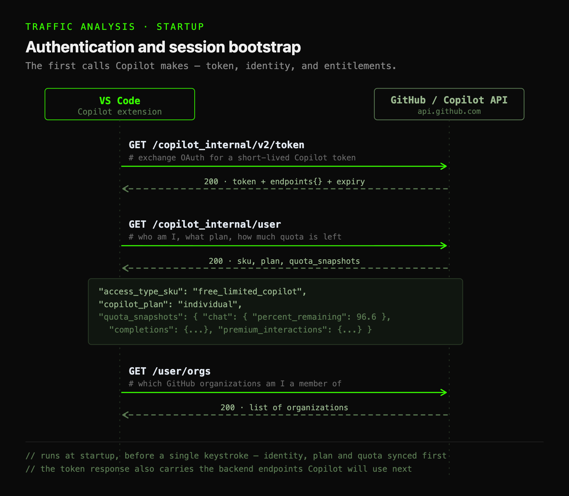The image size is (569, 496).
Task: Click the "copilot_plan": "individual" line
Action: coord(170,304)
